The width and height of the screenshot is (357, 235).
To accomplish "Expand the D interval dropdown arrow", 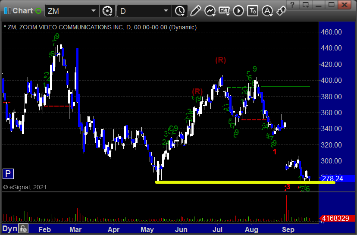I will click(x=166, y=10).
